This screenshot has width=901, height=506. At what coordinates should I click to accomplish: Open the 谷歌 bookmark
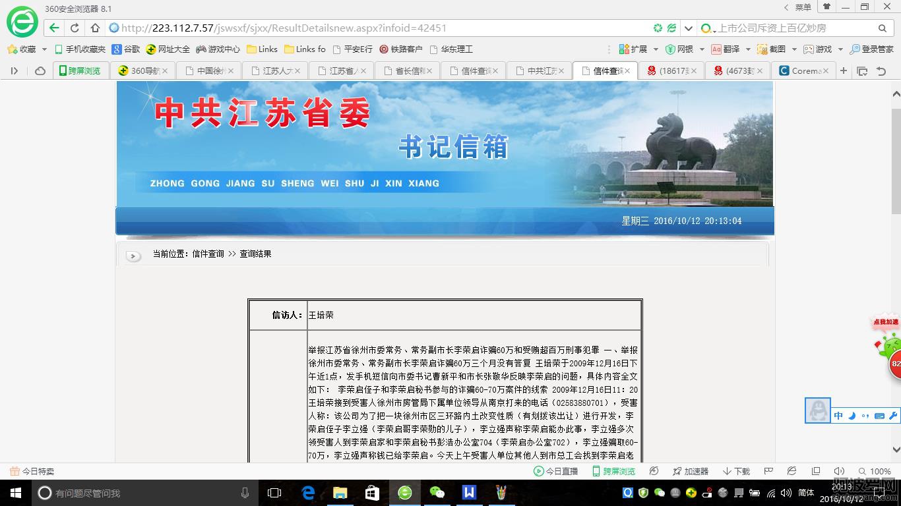pos(126,49)
